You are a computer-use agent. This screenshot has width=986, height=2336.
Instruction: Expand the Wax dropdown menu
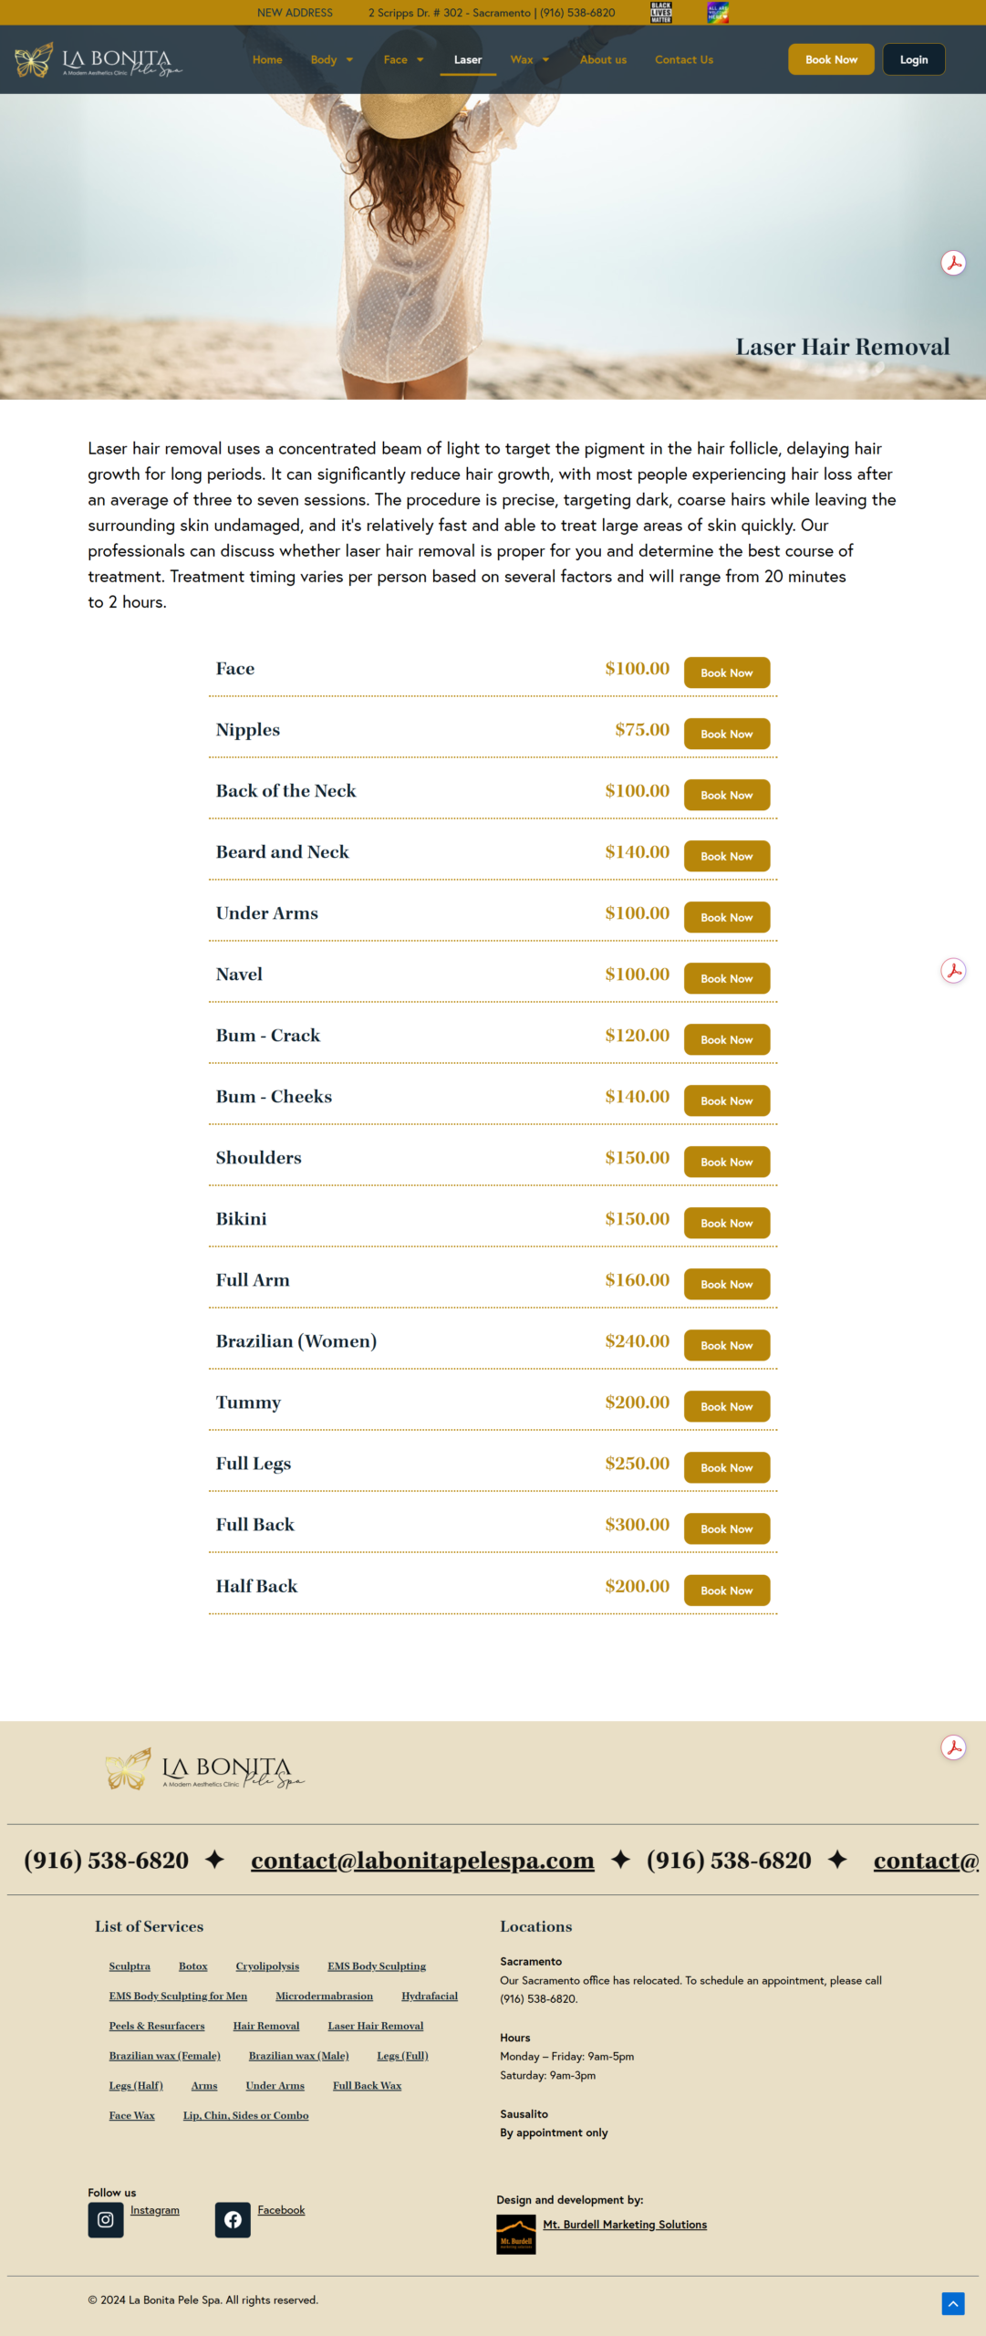point(530,60)
